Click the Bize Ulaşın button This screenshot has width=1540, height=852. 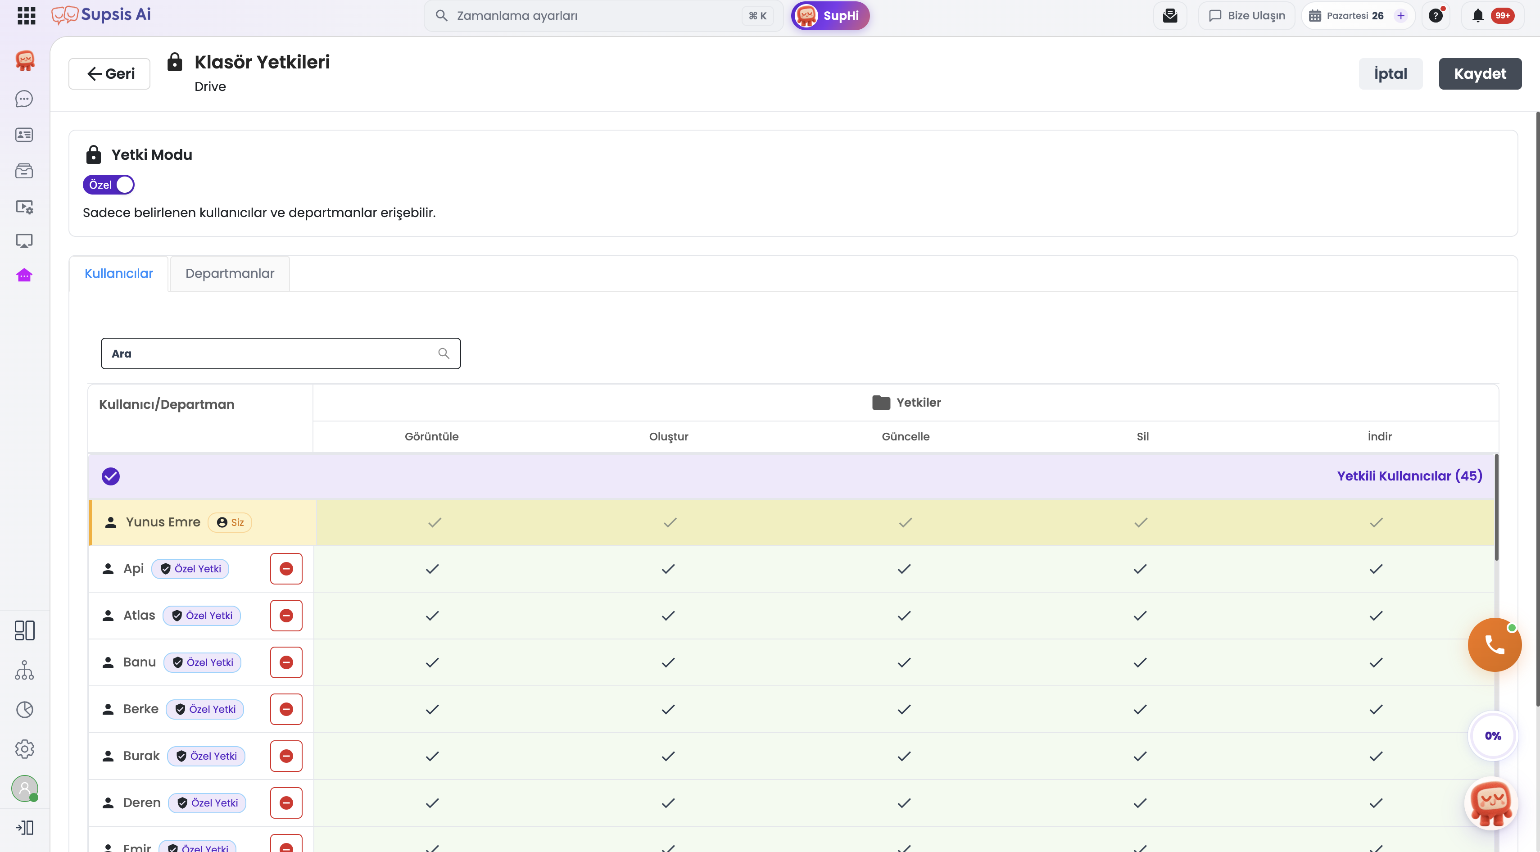point(1246,16)
